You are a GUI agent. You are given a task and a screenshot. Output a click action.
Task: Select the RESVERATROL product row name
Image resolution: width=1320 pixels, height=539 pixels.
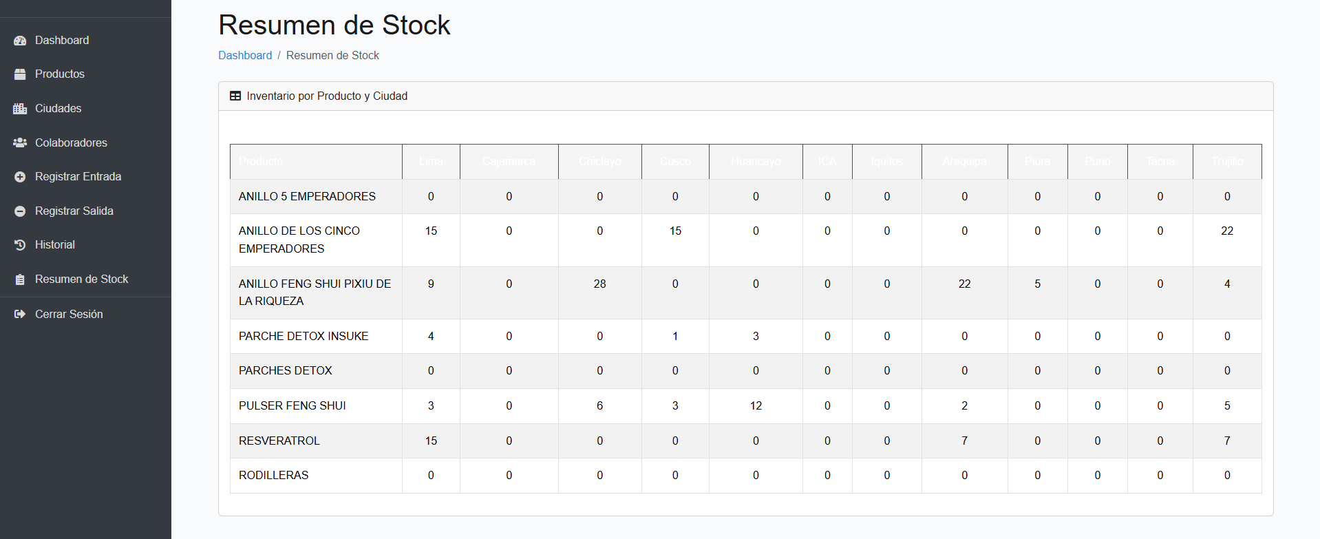click(279, 441)
